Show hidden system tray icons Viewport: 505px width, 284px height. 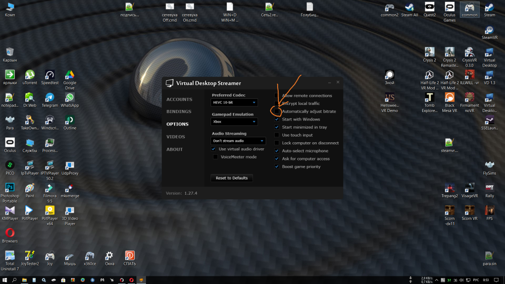tap(437, 280)
